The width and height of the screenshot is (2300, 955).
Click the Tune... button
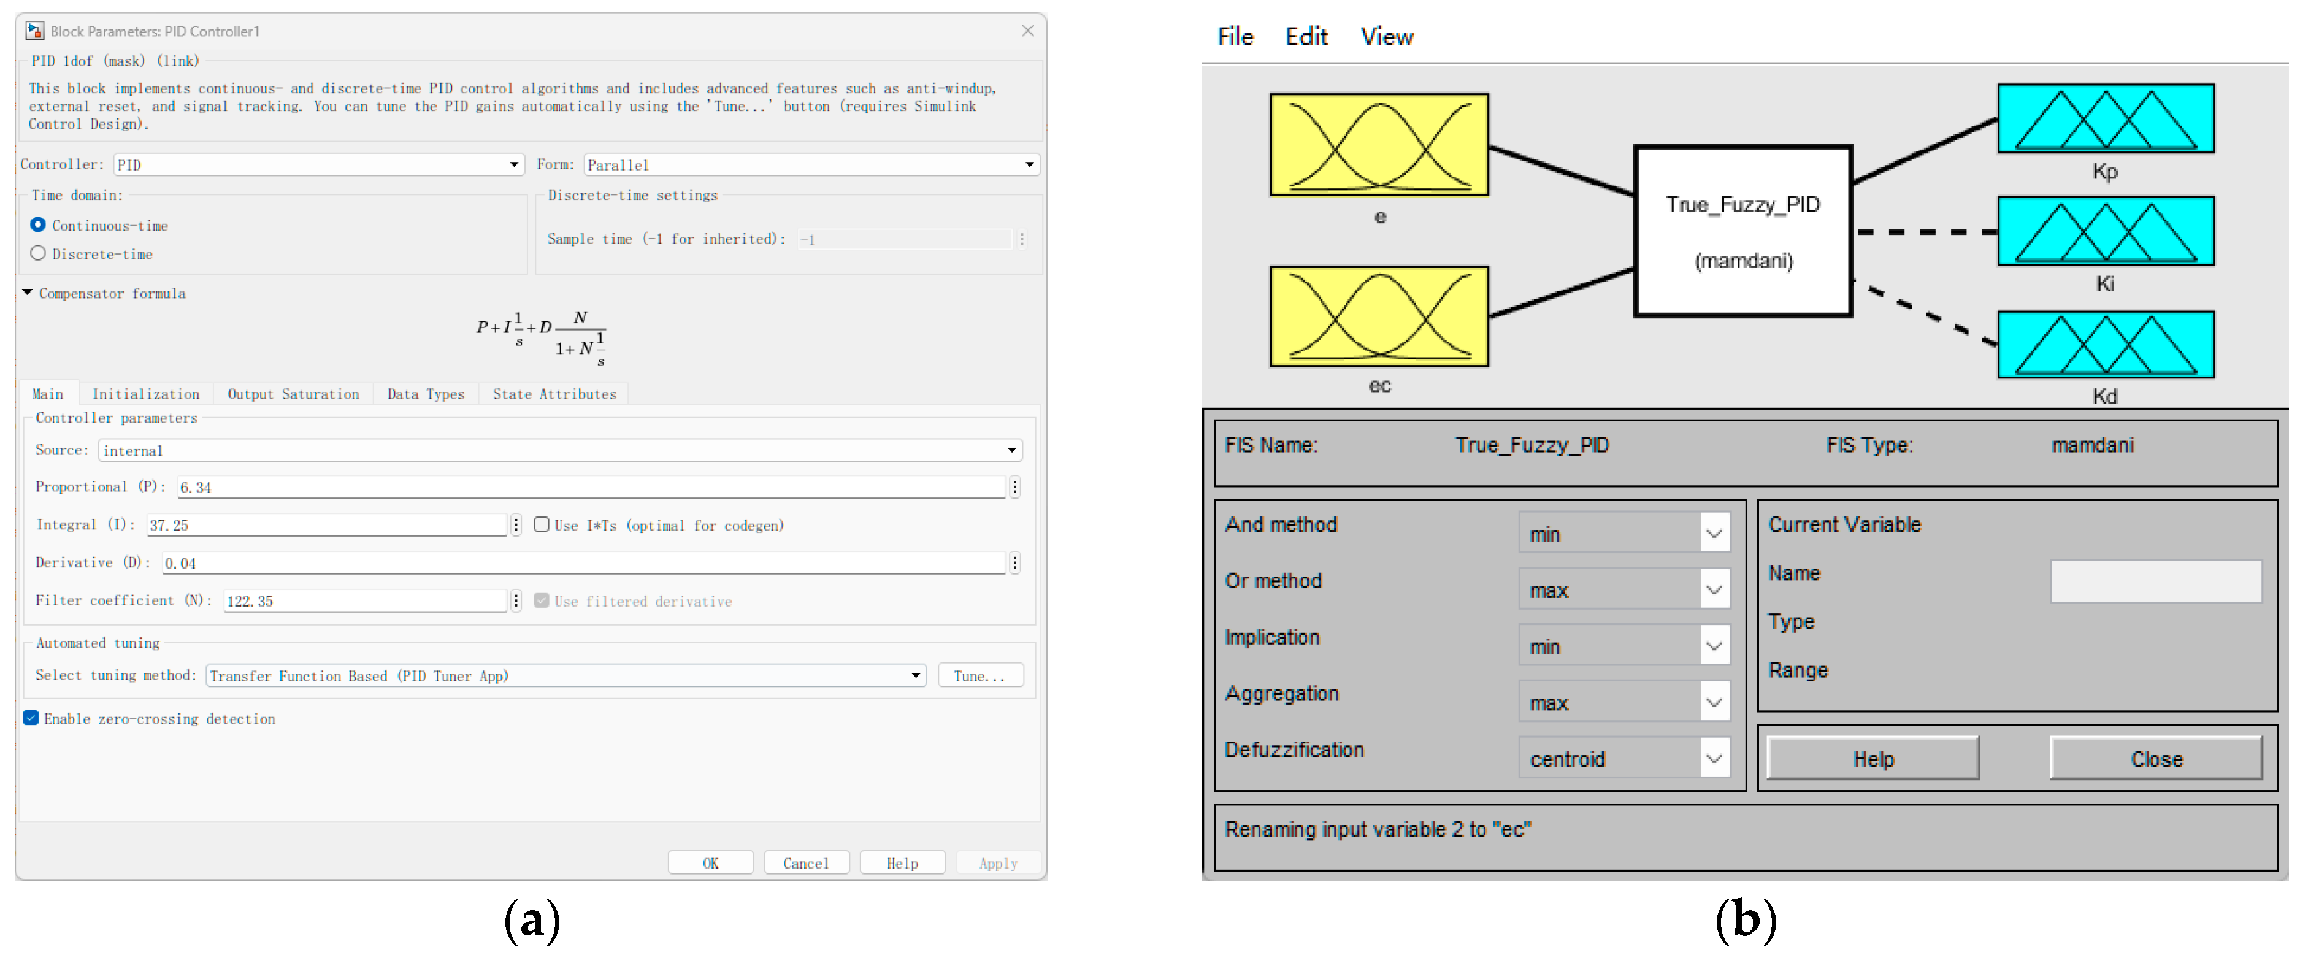[978, 676]
